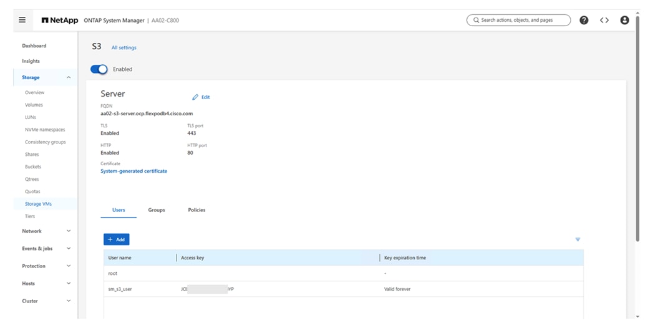Select the root user row
The height and width of the screenshot is (328, 653).
344,274
